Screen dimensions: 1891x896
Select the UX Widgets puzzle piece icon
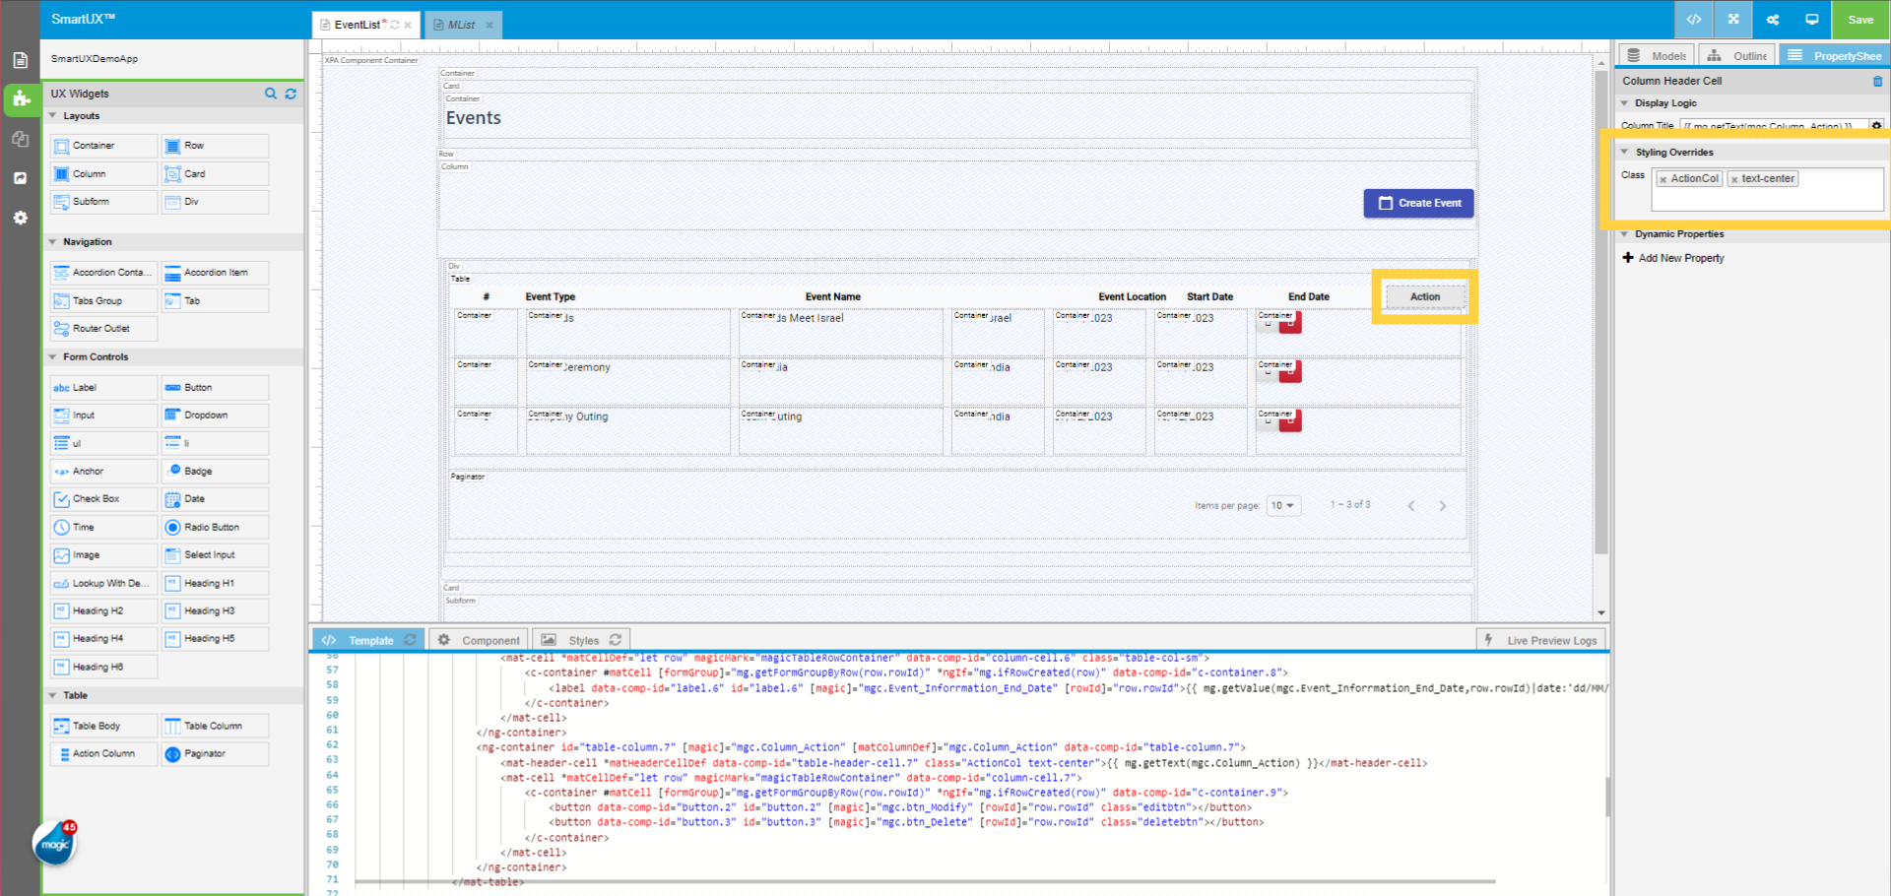point(21,99)
